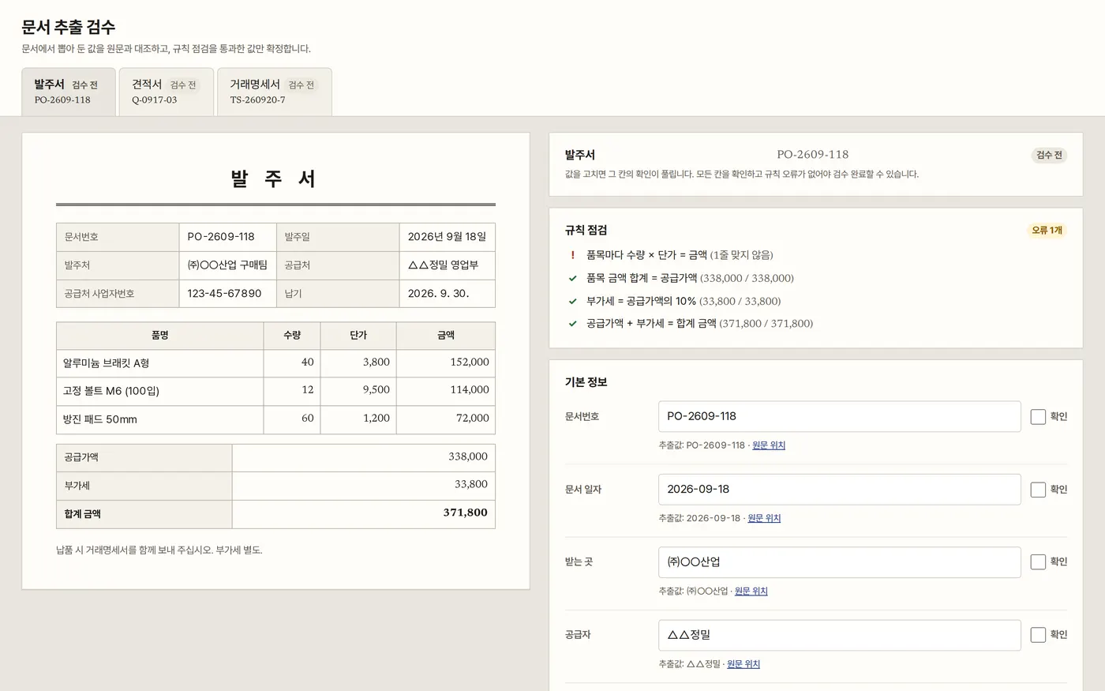Open 원문 위치 link under 공급자
The width and height of the screenshot is (1105, 691).
coord(744,664)
